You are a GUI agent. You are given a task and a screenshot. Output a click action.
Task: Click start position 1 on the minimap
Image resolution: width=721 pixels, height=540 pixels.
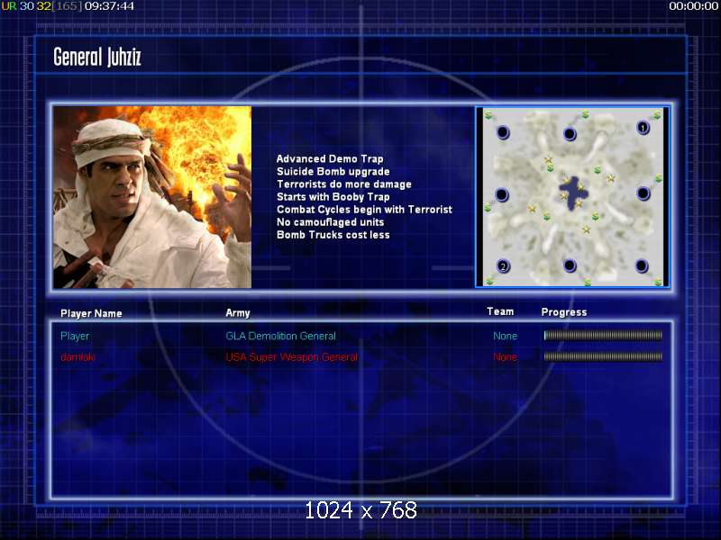coord(643,128)
